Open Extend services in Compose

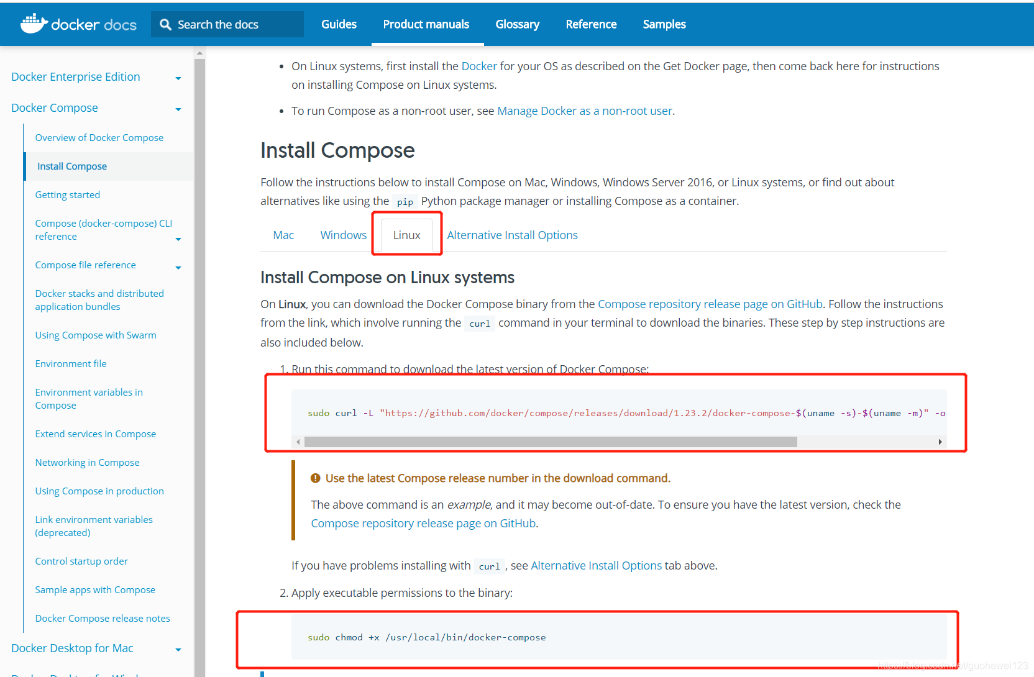tap(96, 434)
